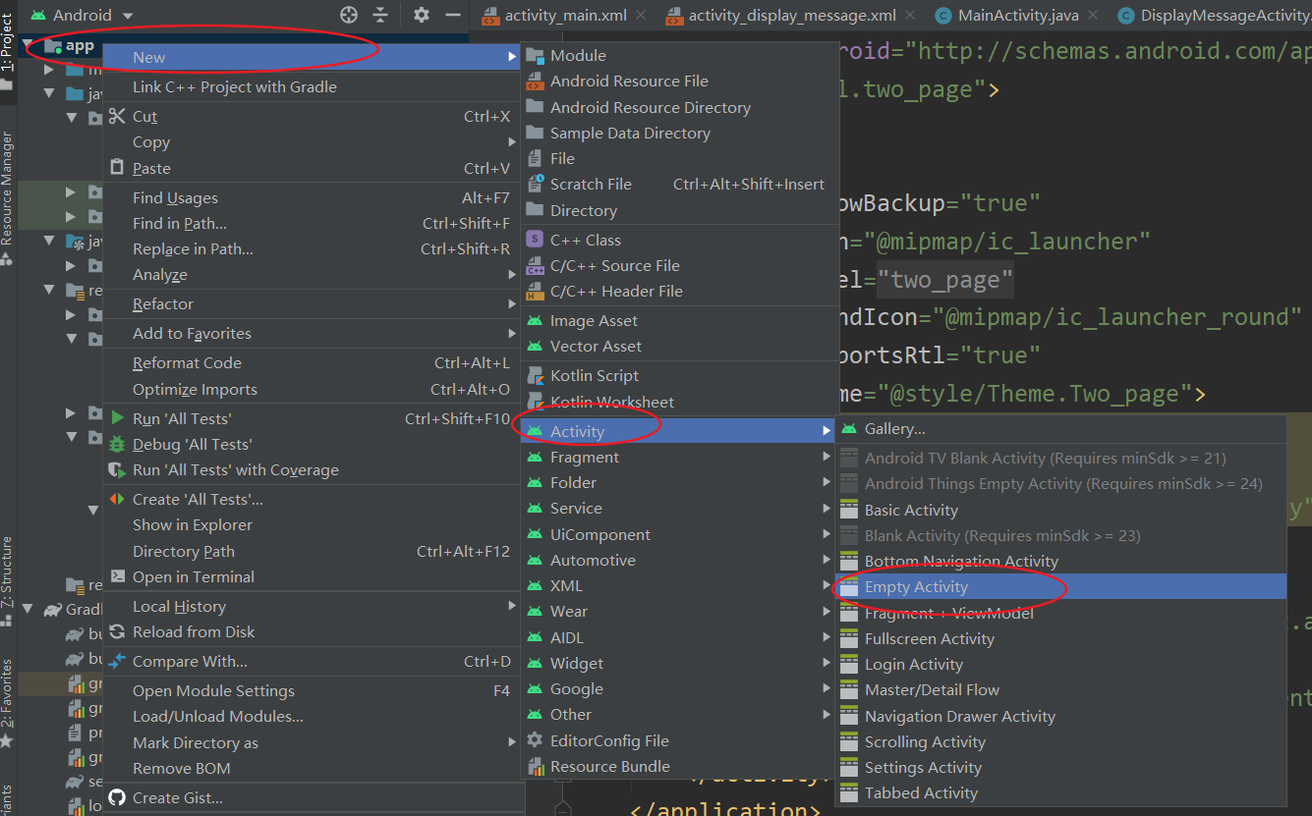Expand the Analyze submenu
The width and height of the screenshot is (1312, 816).
[x=312, y=275]
